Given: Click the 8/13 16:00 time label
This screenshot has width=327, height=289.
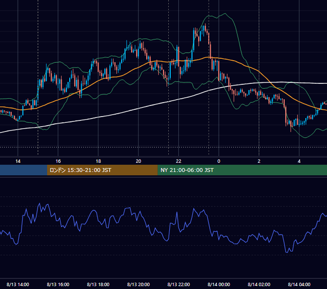Looking at the screenshot, I should tap(58, 284).
